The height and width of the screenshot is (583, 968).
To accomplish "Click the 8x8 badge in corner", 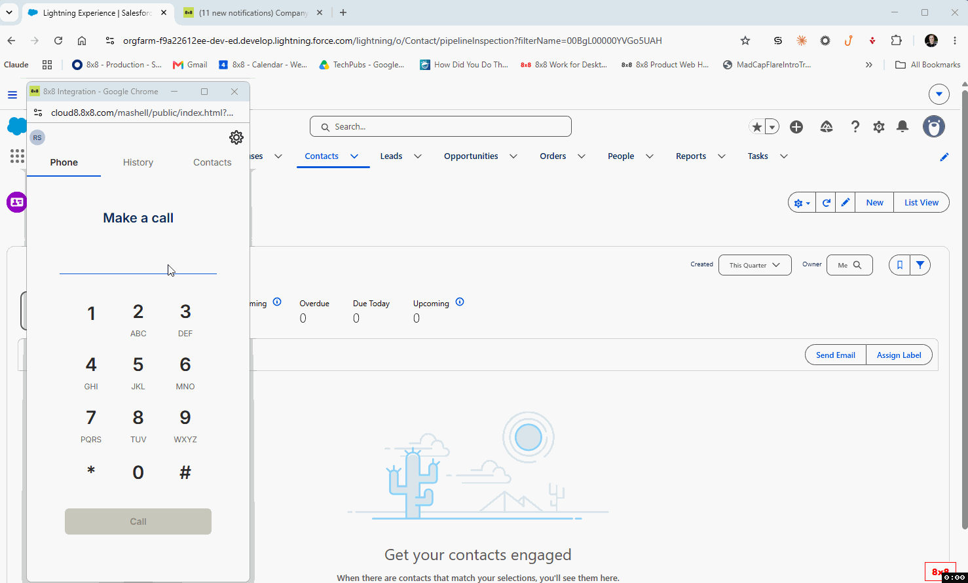I will pyautogui.click(x=940, y=572).
